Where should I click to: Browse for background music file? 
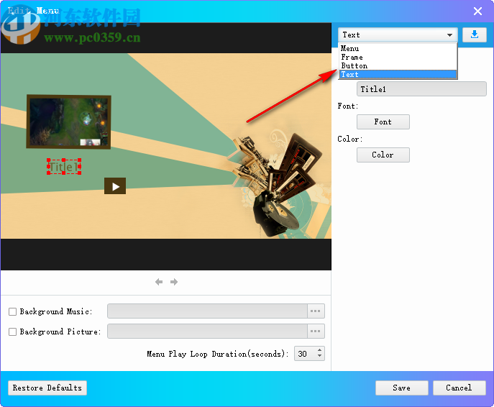[x=316, y=311]
